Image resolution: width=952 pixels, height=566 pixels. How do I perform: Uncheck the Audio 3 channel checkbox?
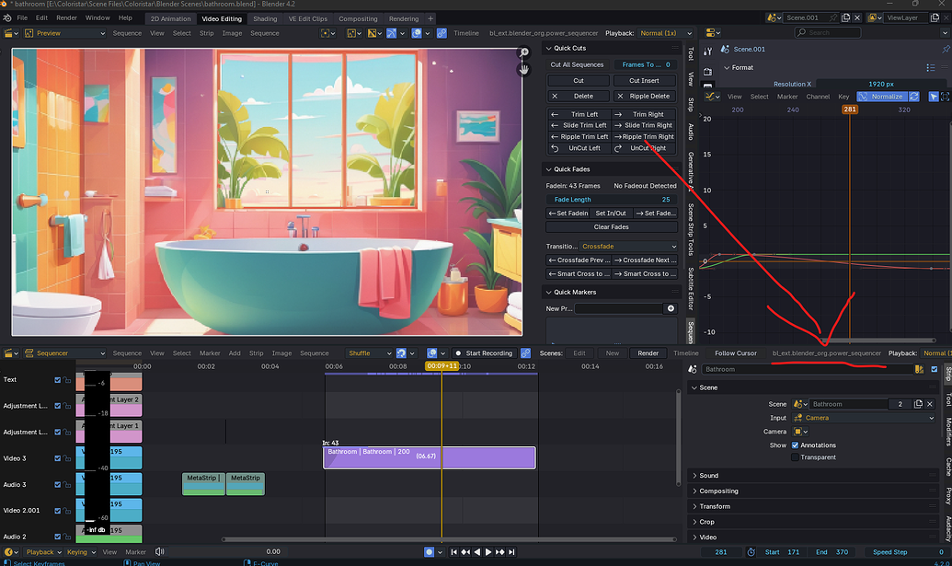[x=58, y=485]
